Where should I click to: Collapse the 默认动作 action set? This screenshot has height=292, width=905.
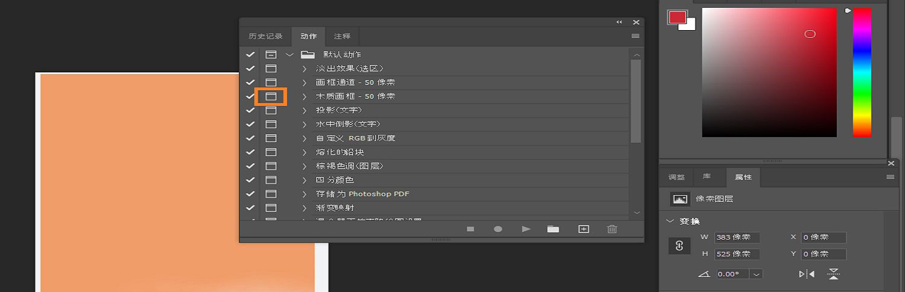(290, 54)
